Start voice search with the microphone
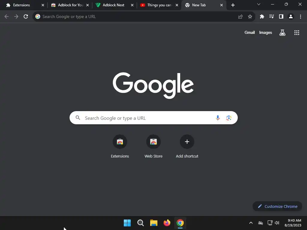Image resolution: width=307 pixels, height=230 pixels. [x=218, y=118]
